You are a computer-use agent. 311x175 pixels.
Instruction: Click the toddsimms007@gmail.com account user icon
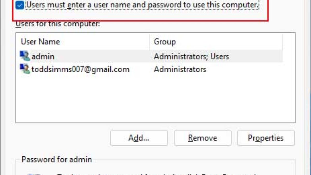coord(25,69)
